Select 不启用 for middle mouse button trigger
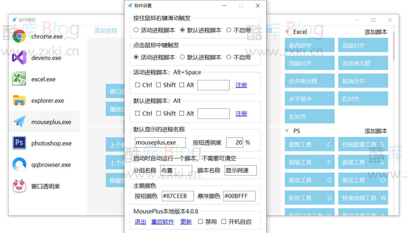Viewport: 407px width, 233px height. [229, 57]
